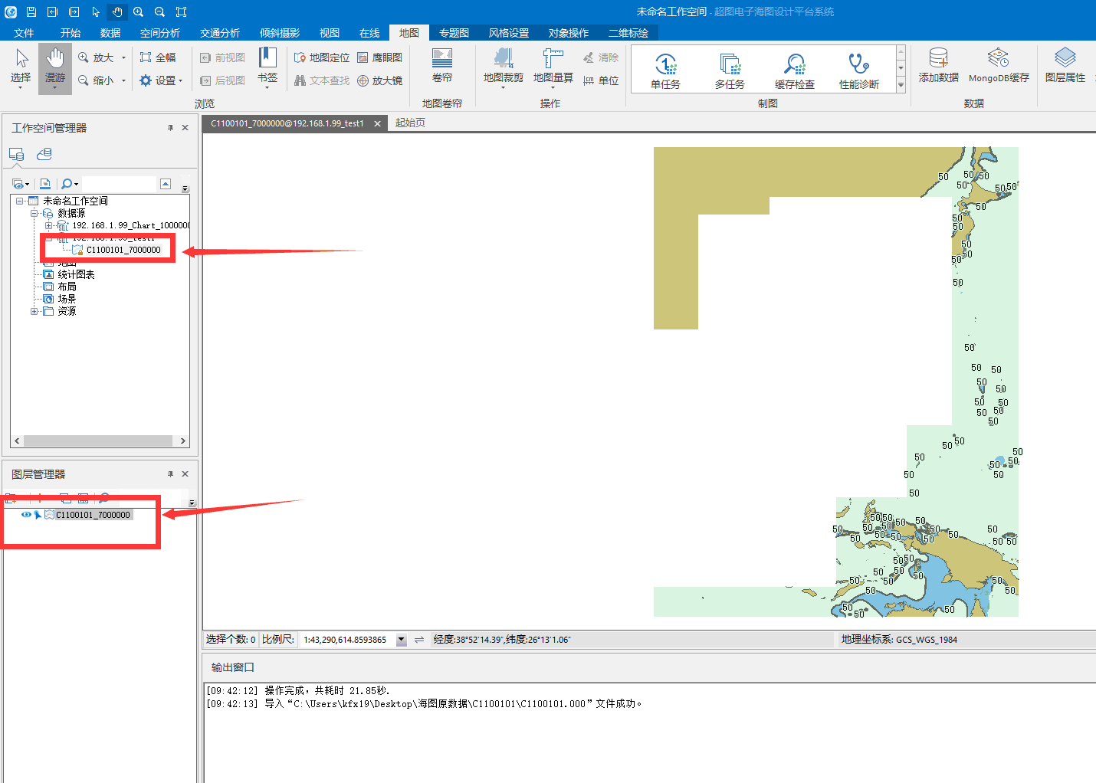Open the 单位 units option

point(601,80)
